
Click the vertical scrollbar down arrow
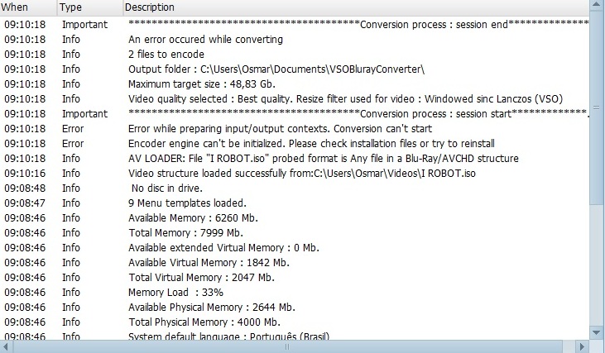(x=597, y=332)
